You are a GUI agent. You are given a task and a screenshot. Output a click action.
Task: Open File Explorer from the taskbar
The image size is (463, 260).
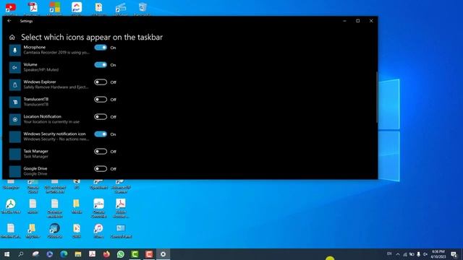point(78,254)
